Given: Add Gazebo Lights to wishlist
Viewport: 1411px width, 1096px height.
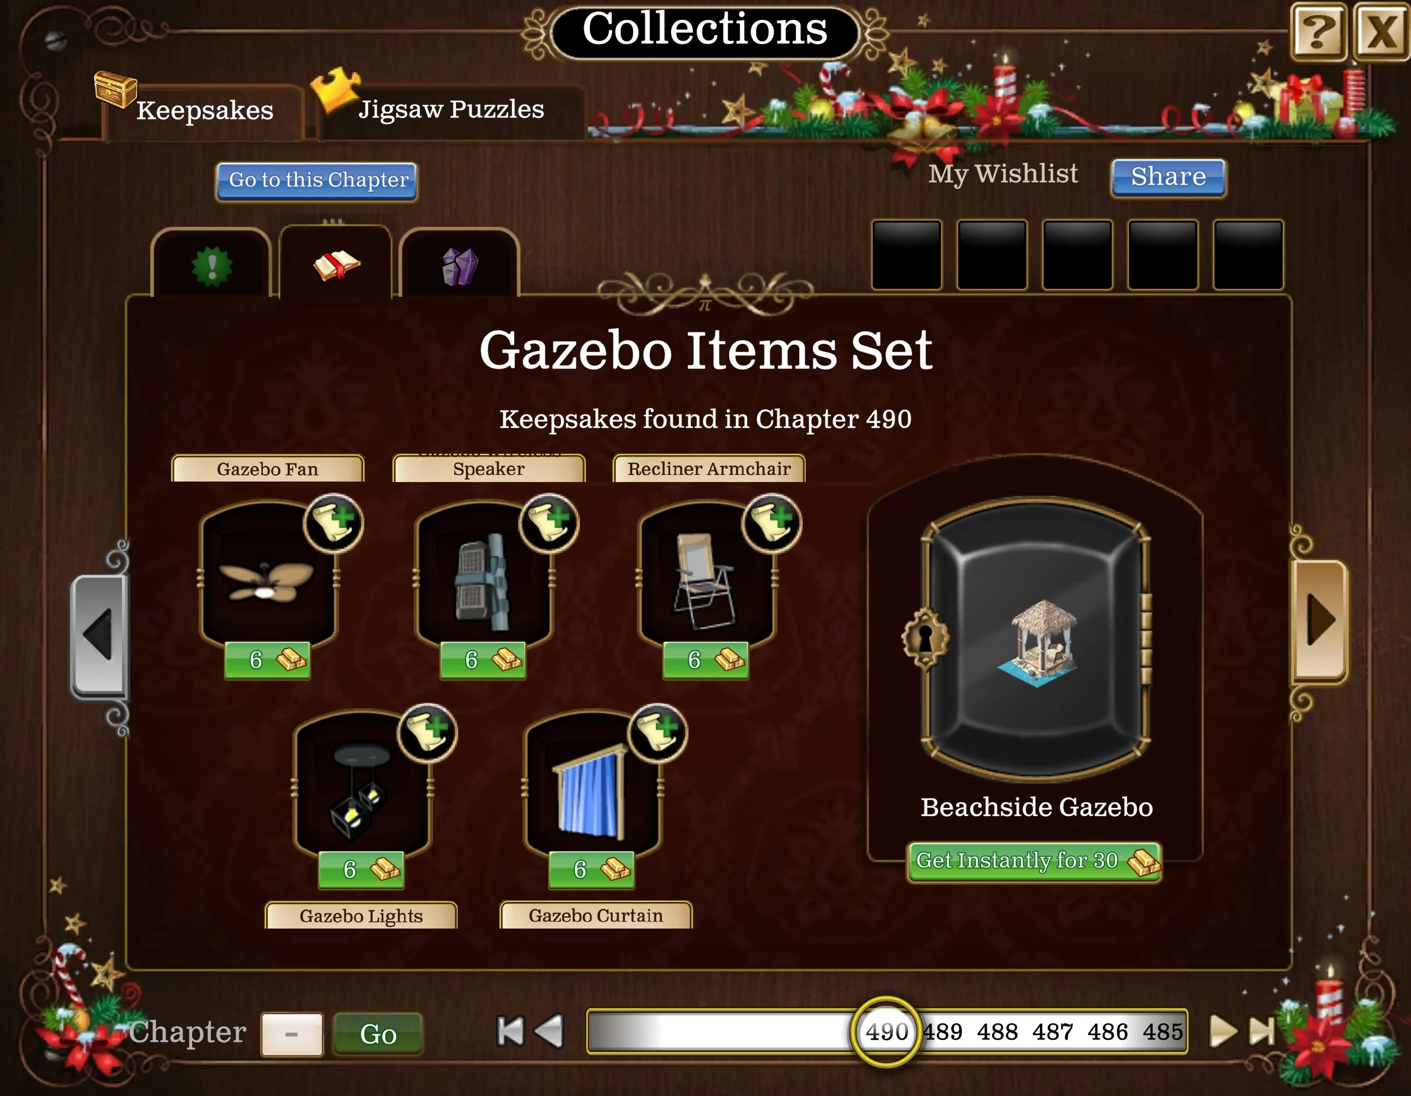Looking at the screenshot, I should point(427,733).
